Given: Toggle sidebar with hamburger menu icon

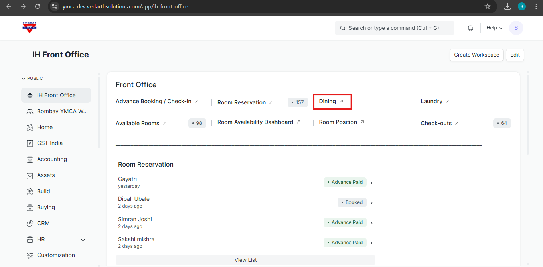Looking at the screenshot, I should point(25,55).
